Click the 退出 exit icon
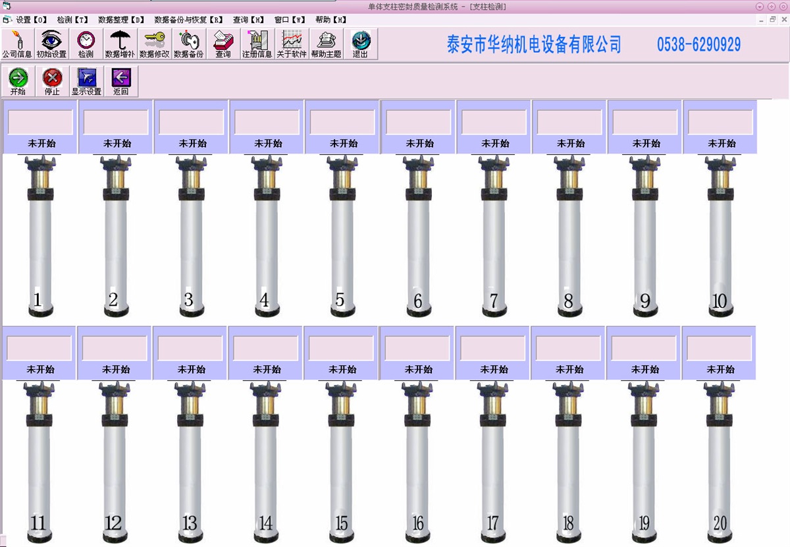The image size is (790, 547). 360,43
